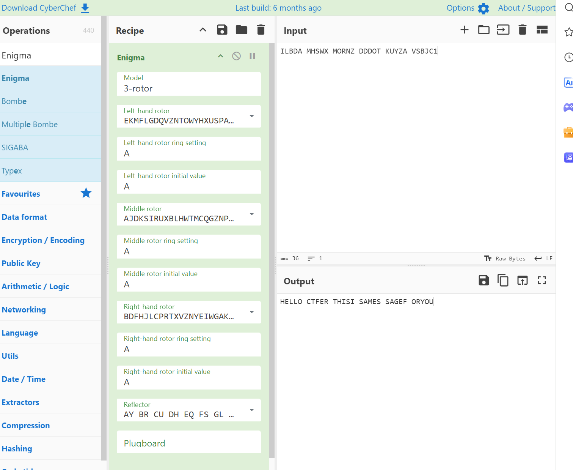Select the Multiple Bombe operation
Image resolution: width=573 pixels, height=470 pixels.
click(50, 124)
